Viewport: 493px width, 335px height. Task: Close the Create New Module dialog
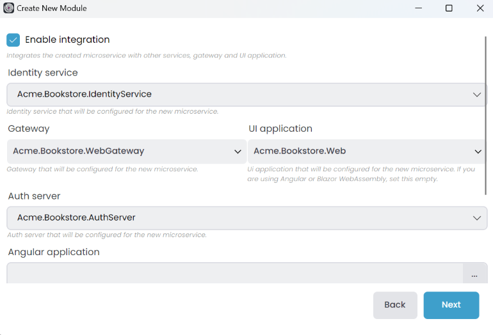[x=480, y=8]
